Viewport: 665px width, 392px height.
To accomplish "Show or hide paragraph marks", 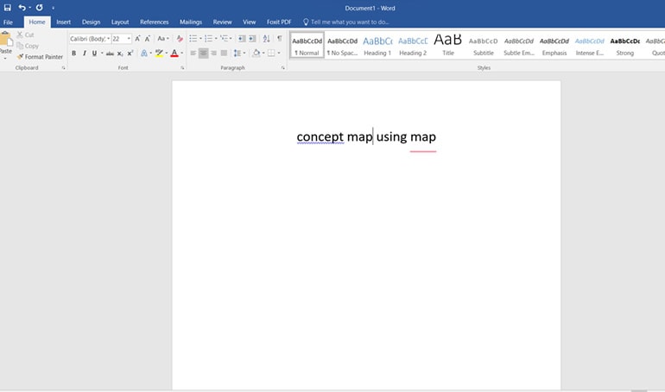I will (x=279, y=39).
